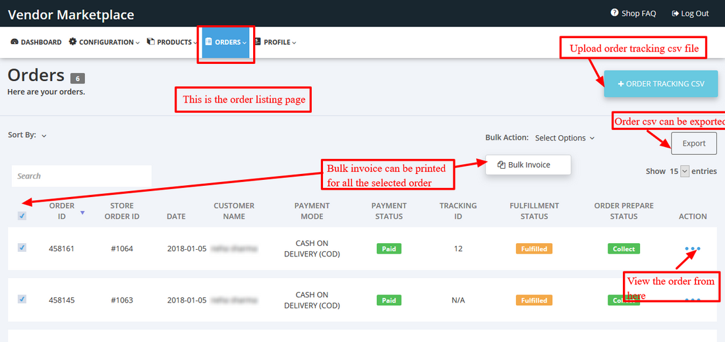This screenshot has width=725, height=342.
Task: Click the Configuration gear icon
Action: pyautogui.click(x=72, y=42)
